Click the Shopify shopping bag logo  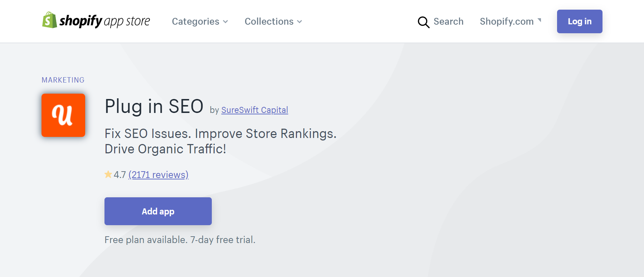pos(49,20)
